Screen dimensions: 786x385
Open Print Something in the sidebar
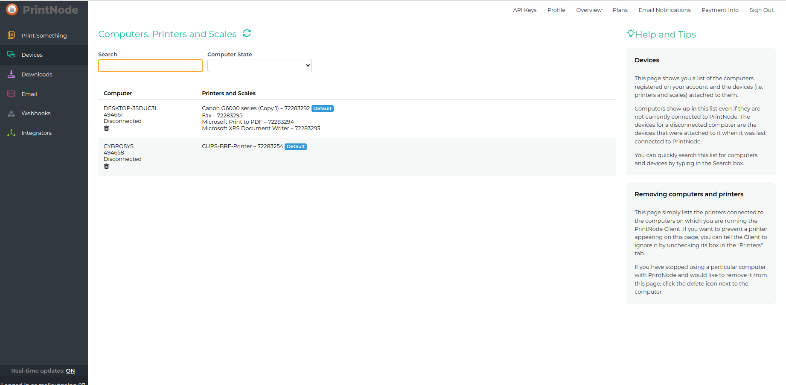click(44, 35)
